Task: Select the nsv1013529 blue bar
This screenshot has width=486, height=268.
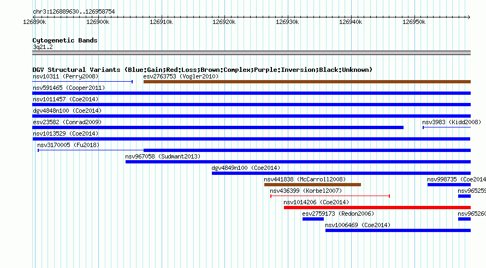Action: click(x=251, y=139)
